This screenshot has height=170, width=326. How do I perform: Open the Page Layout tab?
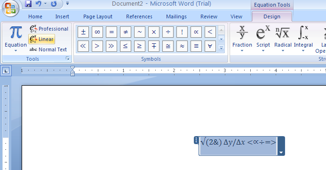pos(98,16)
